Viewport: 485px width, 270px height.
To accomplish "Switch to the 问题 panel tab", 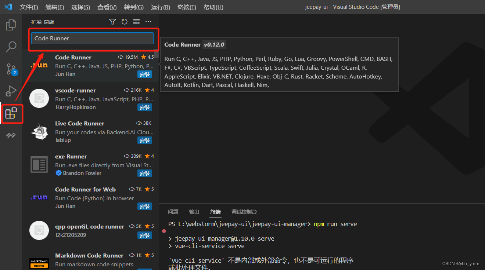I will coord(173,212).
